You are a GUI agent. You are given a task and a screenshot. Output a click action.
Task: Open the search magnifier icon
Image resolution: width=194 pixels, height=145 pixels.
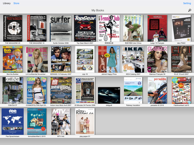point(189,11)
